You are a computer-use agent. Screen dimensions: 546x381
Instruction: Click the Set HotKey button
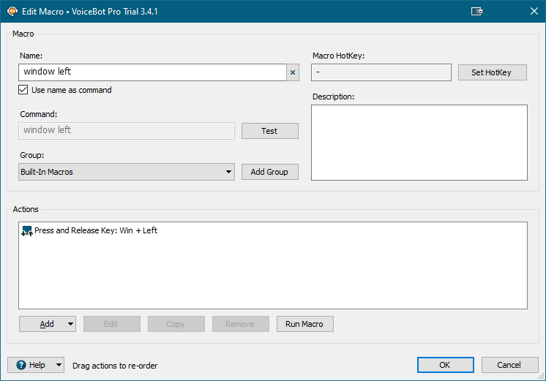coord(492,72)
